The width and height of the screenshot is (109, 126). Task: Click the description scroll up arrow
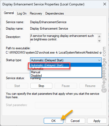click(x=99, y=36)
